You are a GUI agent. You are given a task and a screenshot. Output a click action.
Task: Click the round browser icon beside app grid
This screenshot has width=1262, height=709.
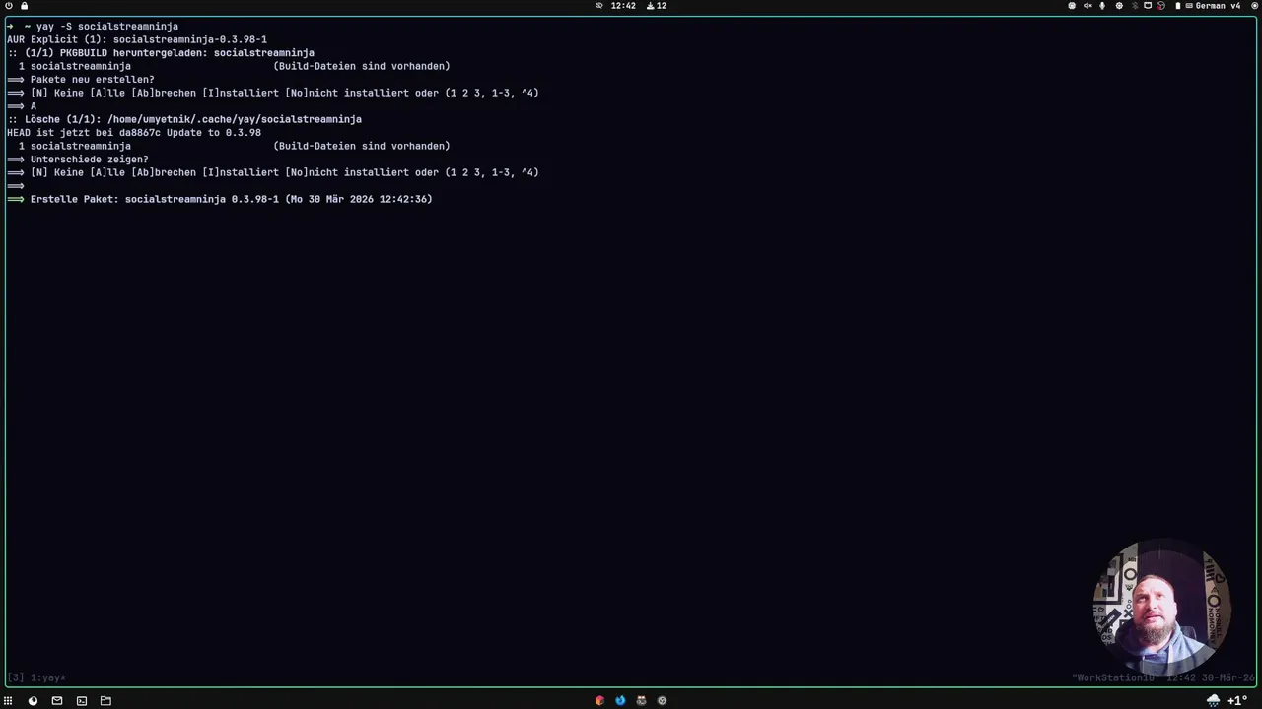(x=33, y=701)
